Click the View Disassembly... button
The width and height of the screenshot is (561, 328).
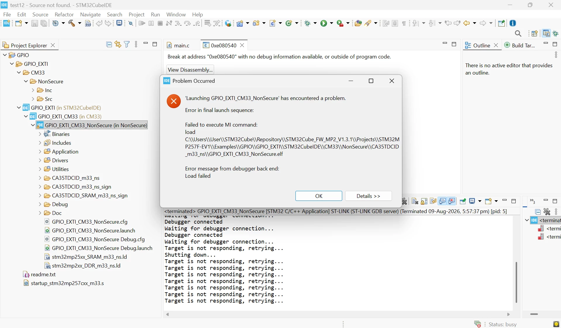(x=190, y=70)
